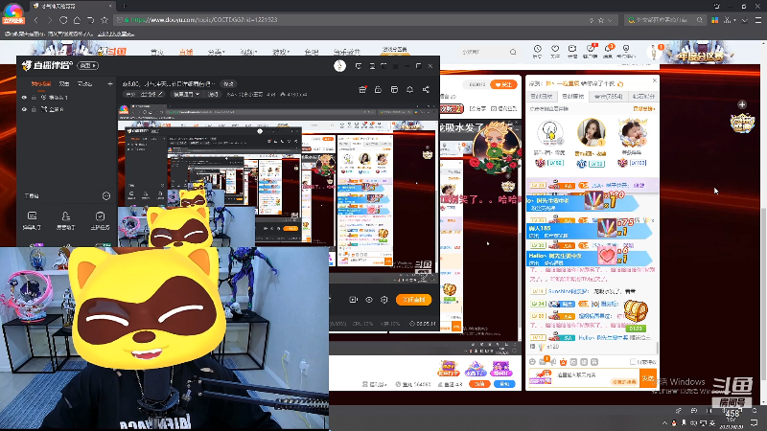Image resolution: width=767 pixels, height=431 pixels.
Task: Open the top-ranked middle user avatar
Action: click(591, 132)
